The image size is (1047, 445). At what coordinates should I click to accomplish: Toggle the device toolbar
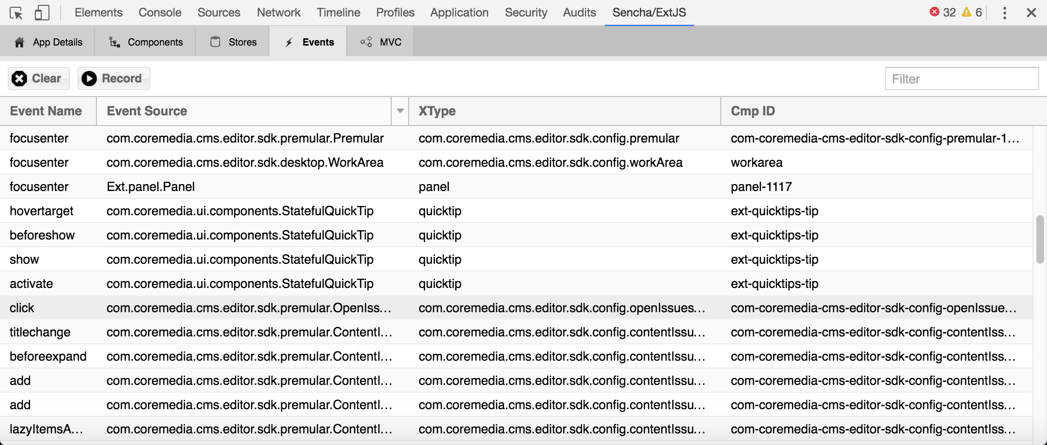tap(42, 13)
